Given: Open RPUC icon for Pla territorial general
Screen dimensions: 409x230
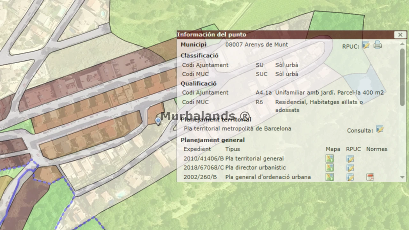Looking at the screenshot, I should pyautogui.click(x=350, y=158).
